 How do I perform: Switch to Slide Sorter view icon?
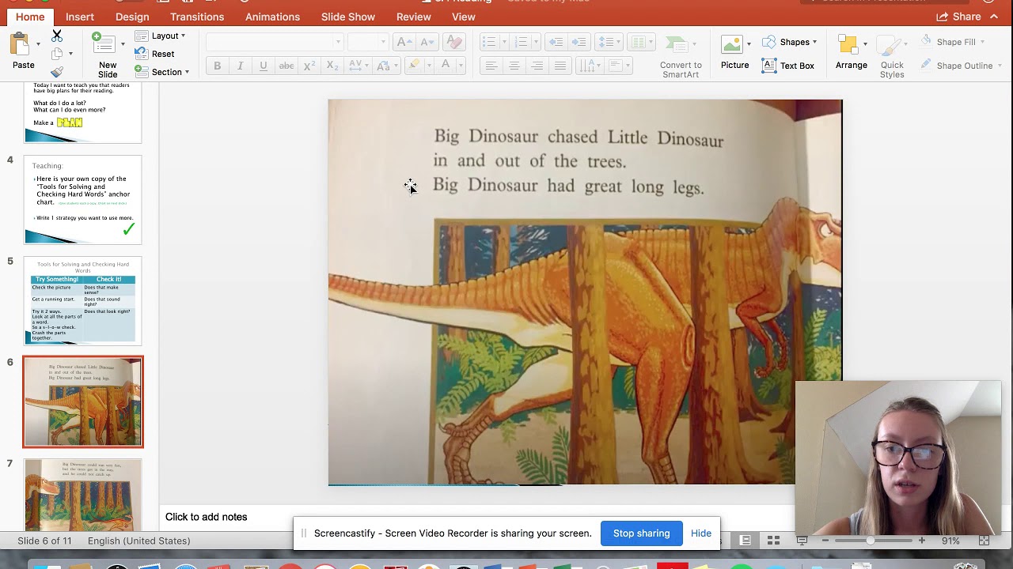(773, 541)
